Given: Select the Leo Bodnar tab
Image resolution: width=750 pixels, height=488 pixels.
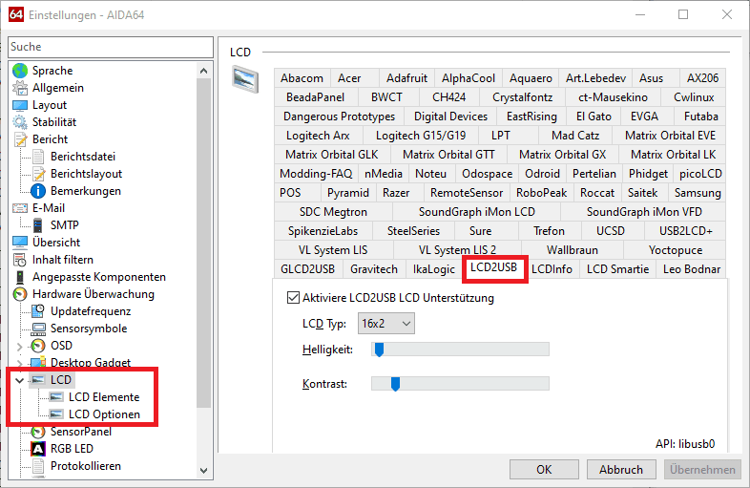Looking at the screenshot, I should pos(691,269).
